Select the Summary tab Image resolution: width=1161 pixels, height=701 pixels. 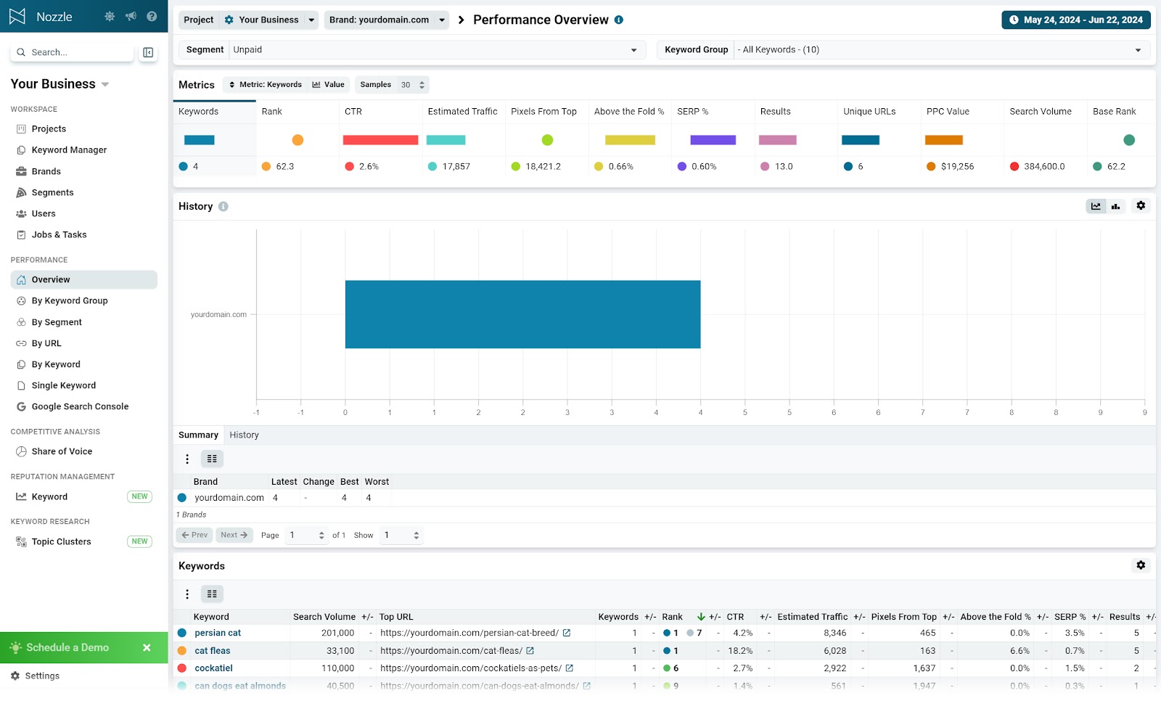point(197,435)
